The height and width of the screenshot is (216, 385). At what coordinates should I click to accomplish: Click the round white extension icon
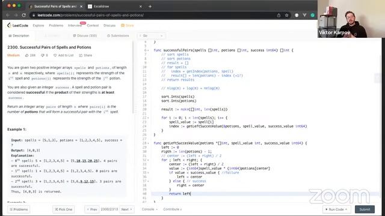coord(297,15)
